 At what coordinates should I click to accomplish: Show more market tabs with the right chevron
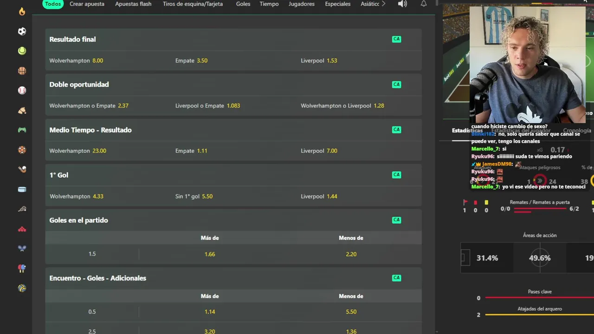[383, 4]
